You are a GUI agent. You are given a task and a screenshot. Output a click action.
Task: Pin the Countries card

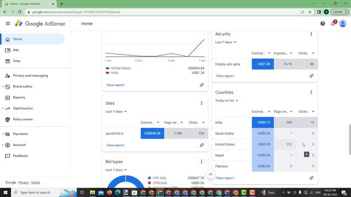312,178
